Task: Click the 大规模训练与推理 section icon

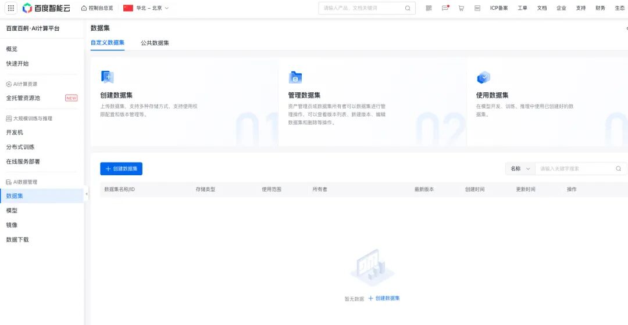Action: 9,118
